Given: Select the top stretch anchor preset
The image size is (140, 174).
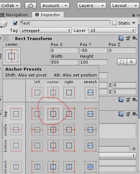Looking at the screenshot, I should coord(90,114).
